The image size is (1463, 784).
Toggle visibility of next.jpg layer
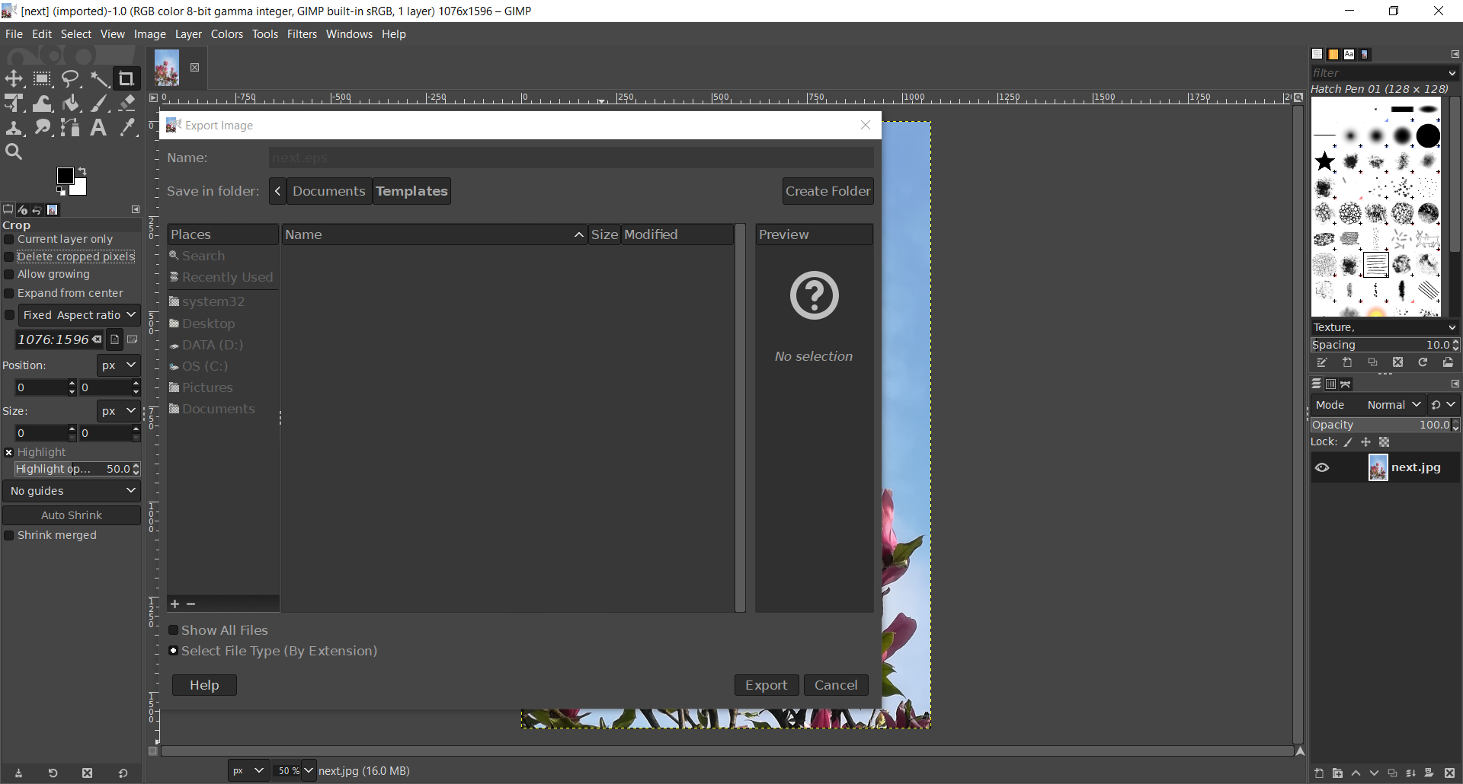tap(1322, 468)
